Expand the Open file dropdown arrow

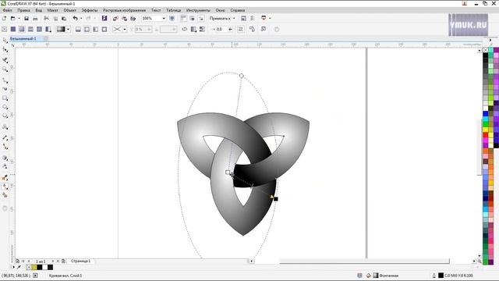click(x=19, y=19)
